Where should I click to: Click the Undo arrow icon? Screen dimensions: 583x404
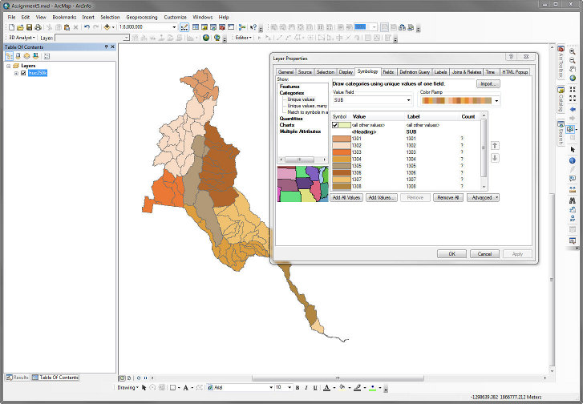[x=87, y=27]
